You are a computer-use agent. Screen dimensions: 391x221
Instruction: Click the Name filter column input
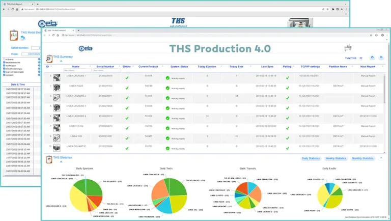[77, 70]
